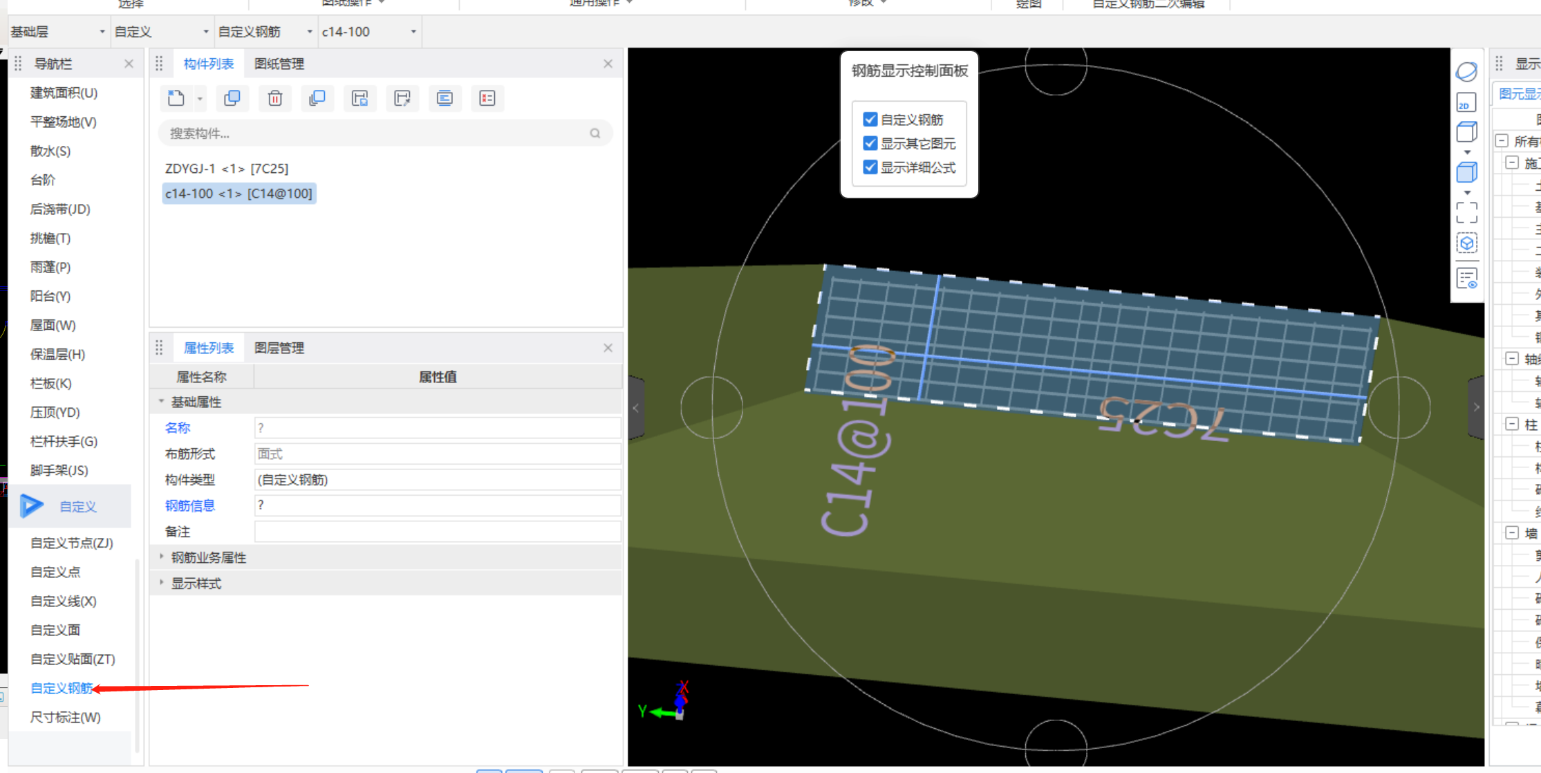1541x773 pixels.
Task: Switch to the 图层管理 tab
Action: point(279,348)
